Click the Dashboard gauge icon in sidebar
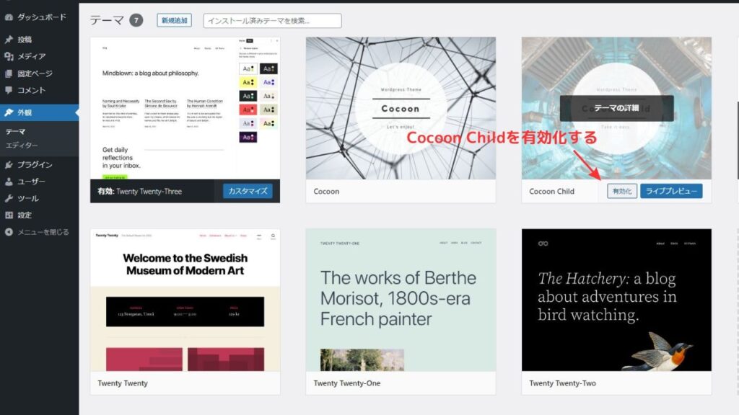739x415 pixels. tap(9, 17)
